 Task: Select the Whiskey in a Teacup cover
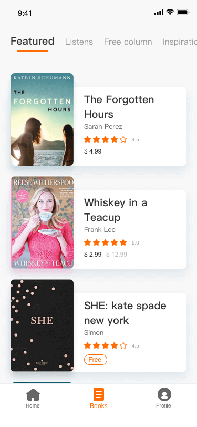(x=42, y=222)
